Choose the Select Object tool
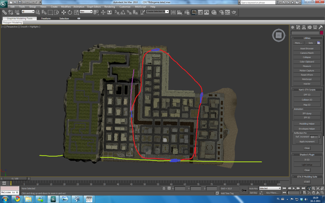The width and height of the screenshot is (325, 203). (x=38, y=12)
